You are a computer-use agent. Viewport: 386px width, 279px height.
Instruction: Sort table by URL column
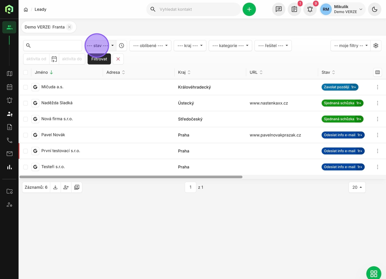256,72
